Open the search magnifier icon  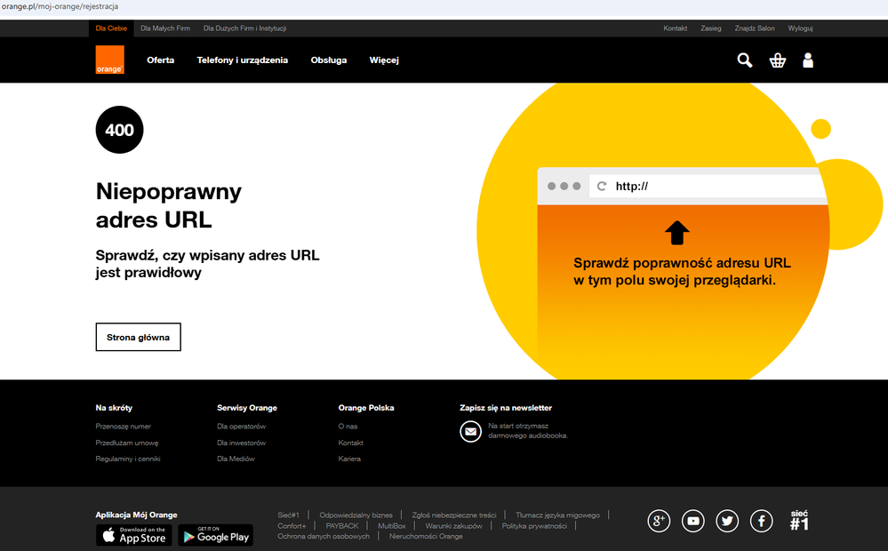[x=745, y=60]
